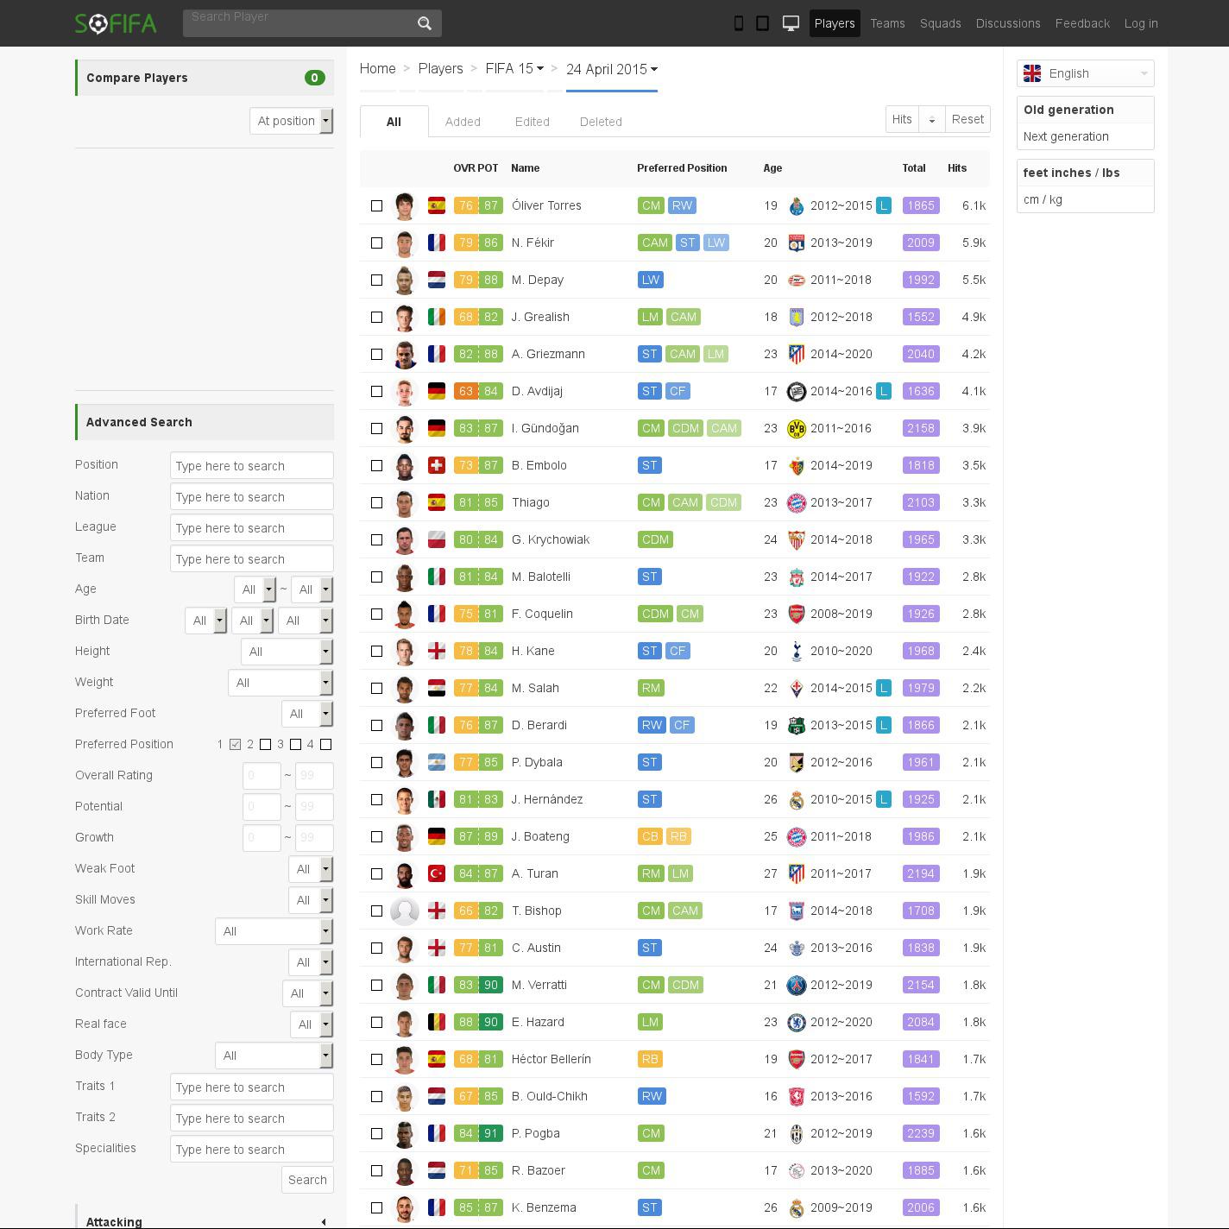Viewport: 1229px width, 1229px height.
Task: Click the SoFIFA logo
Action: (x=116, y=23)
